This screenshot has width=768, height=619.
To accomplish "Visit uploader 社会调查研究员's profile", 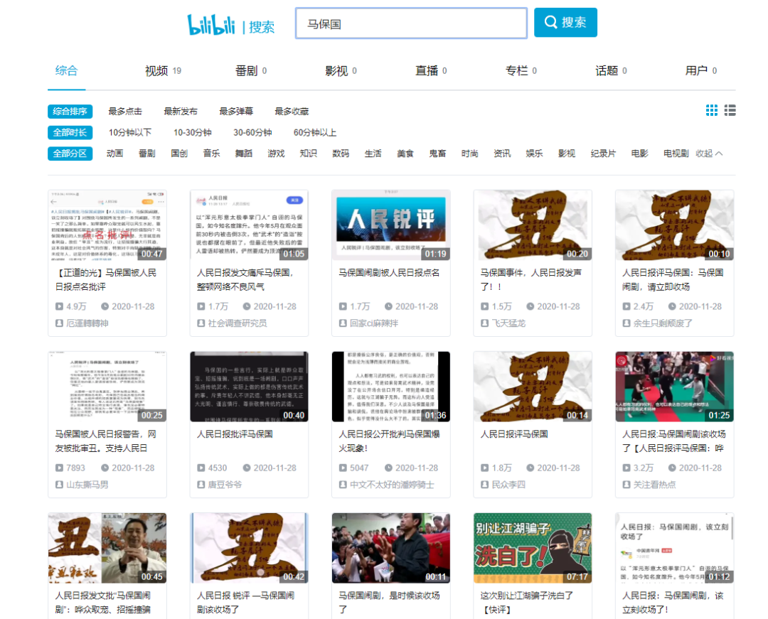I will tap(238, 323).
